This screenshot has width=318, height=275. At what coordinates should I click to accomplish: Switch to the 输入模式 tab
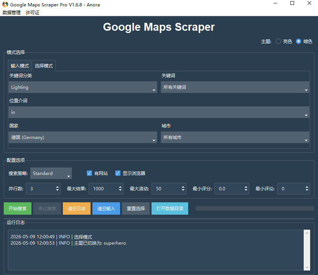pos(20,66)
